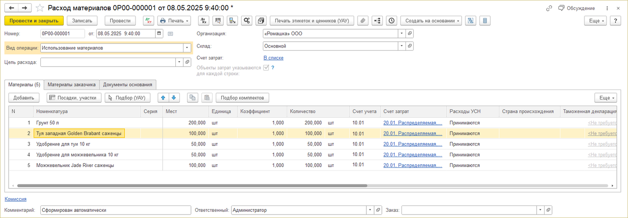The width and height of the screenshot is (628, 218).
Task: Click the favorites star icon near title
Action: point(40,8)
